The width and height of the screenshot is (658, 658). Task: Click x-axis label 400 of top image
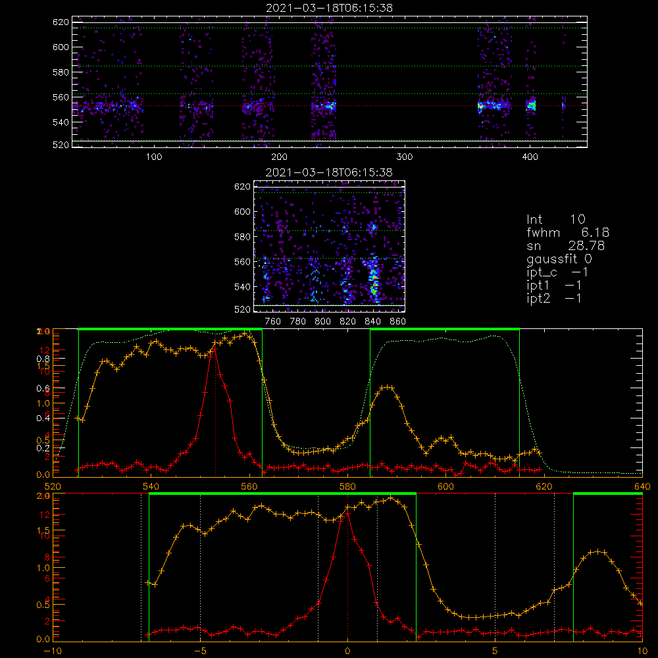(x=530, y=157)
